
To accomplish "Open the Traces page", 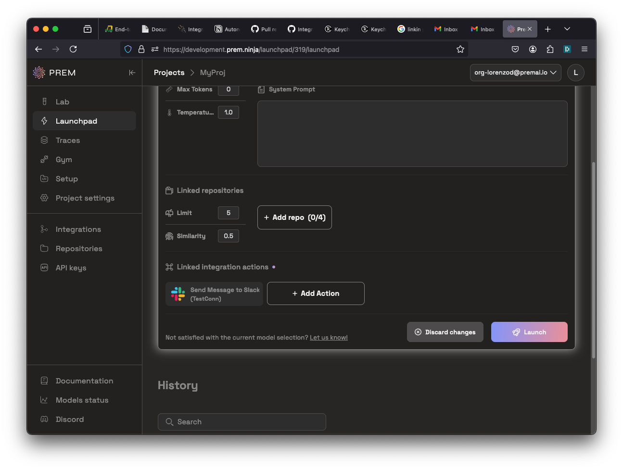I will (x=84, y=140).
